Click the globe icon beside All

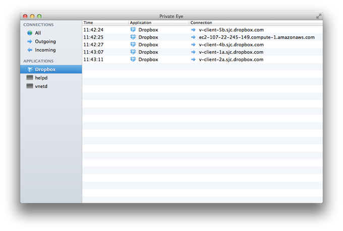(30, 33)
